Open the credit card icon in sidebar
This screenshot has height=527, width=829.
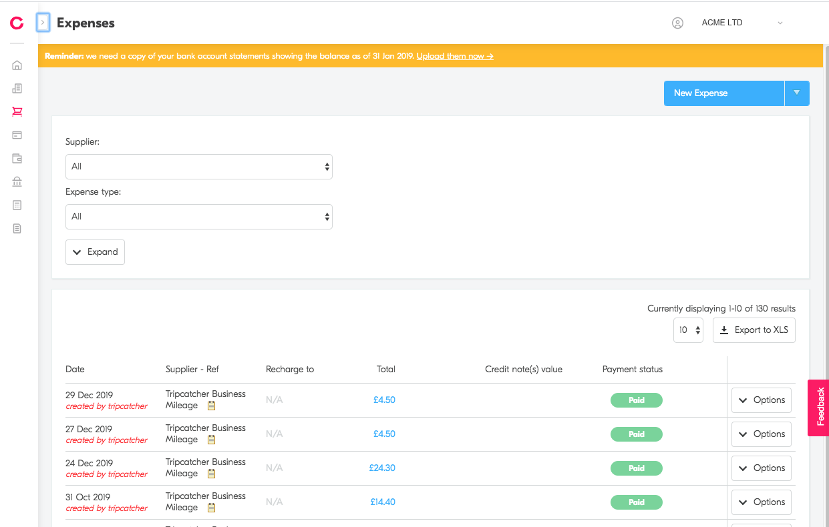tap(17, 135)
